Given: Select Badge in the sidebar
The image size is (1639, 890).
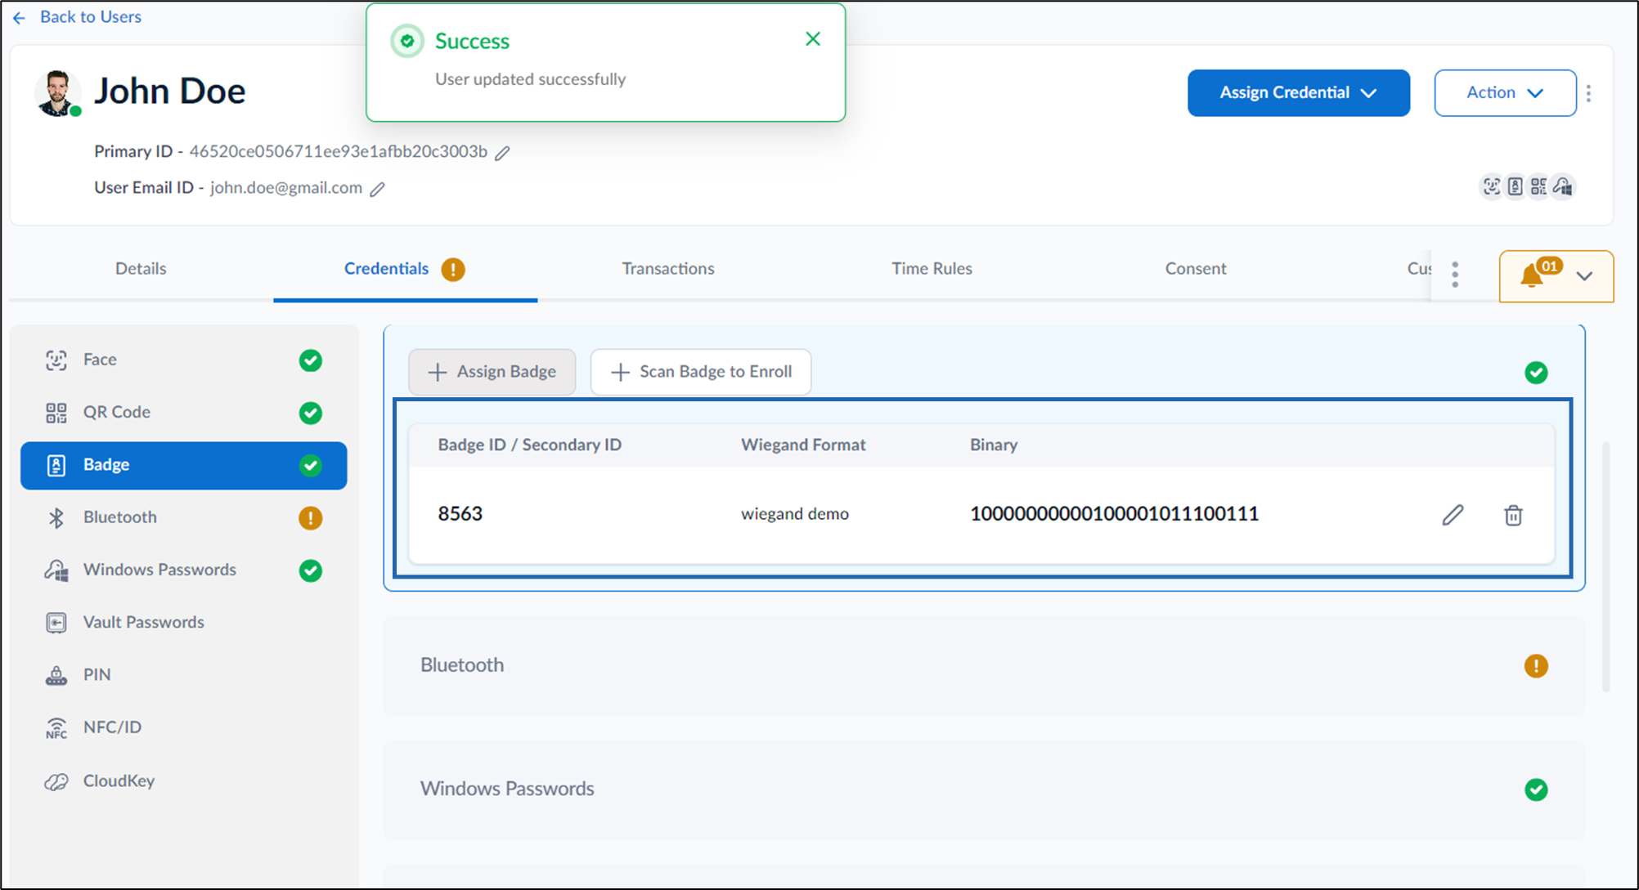Looking at the screenshot, I should point(183,465).
